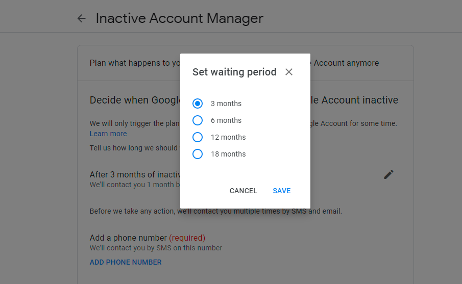This screenshot has width=462, height=284.
Task: Cancel the waiting period dialog
Action: (x=244, y=191)
